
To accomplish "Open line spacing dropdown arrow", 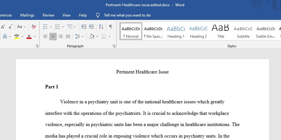I will point(83,37).
